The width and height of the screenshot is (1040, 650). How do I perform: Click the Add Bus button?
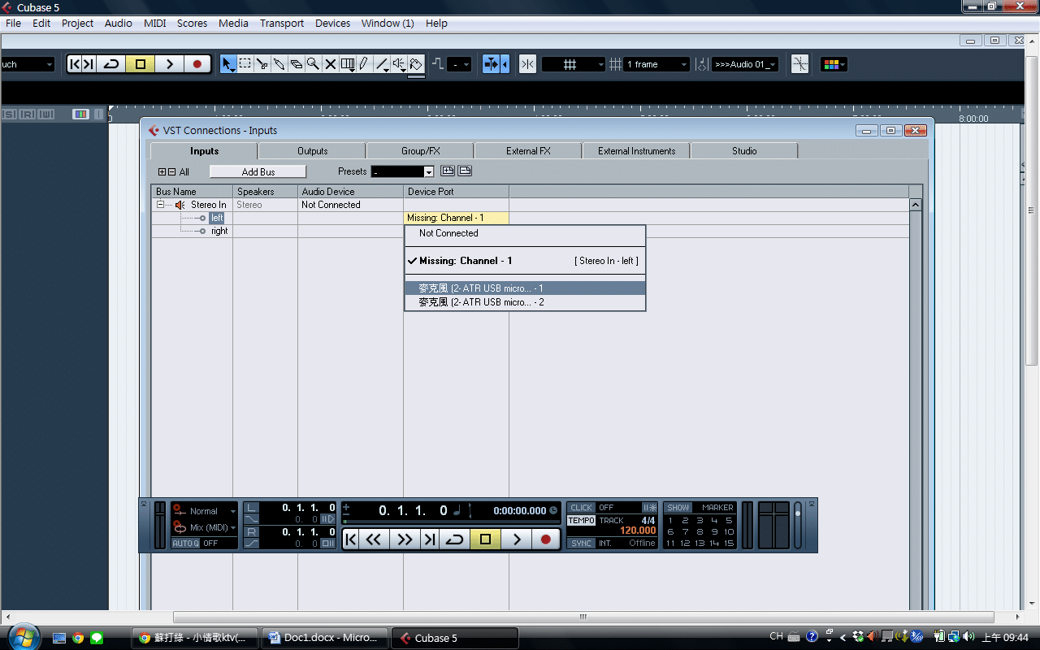[258, 171]
